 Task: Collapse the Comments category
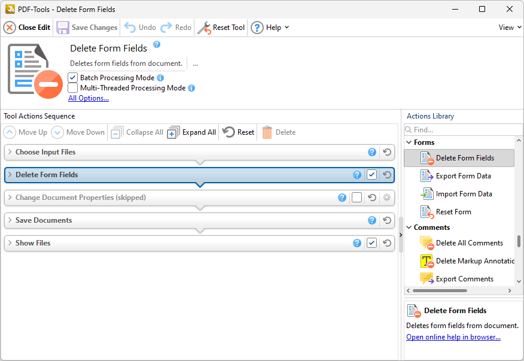(x=409, y=227)
